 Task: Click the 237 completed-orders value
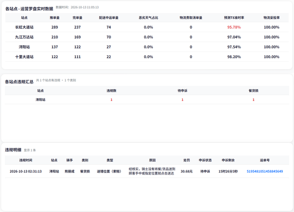point(78,27)
